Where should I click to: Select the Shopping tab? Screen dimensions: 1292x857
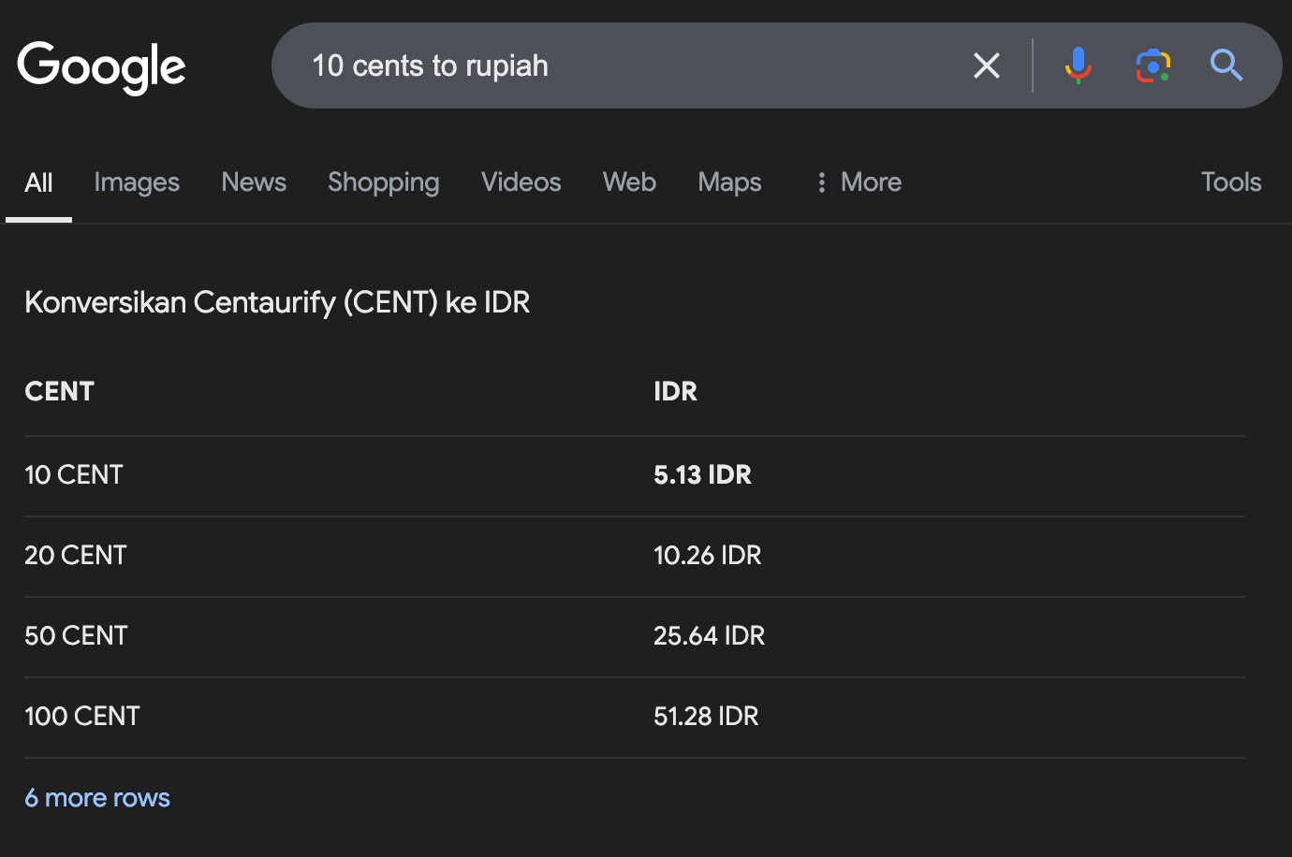383,182
